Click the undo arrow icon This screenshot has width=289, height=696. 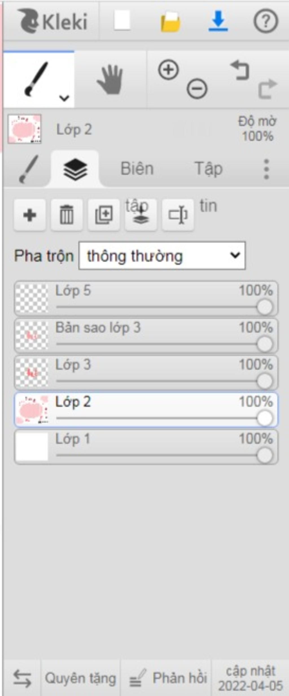tap(240, 70)
